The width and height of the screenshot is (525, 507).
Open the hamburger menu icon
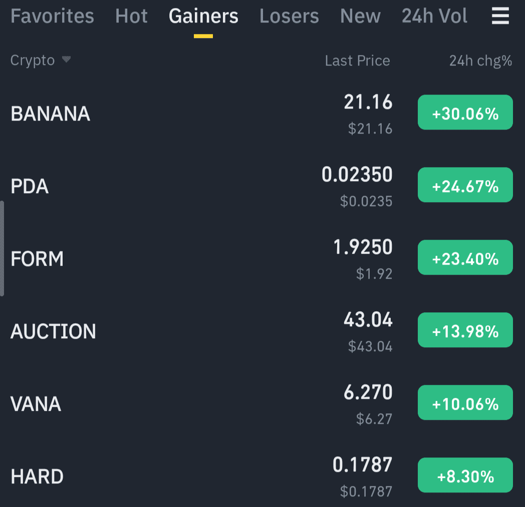point(500,16)
